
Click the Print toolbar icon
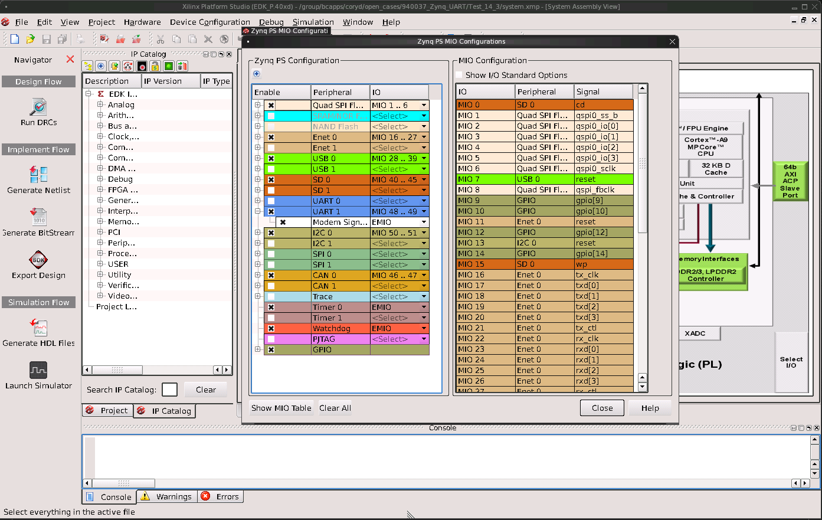(x=79, y=39)
